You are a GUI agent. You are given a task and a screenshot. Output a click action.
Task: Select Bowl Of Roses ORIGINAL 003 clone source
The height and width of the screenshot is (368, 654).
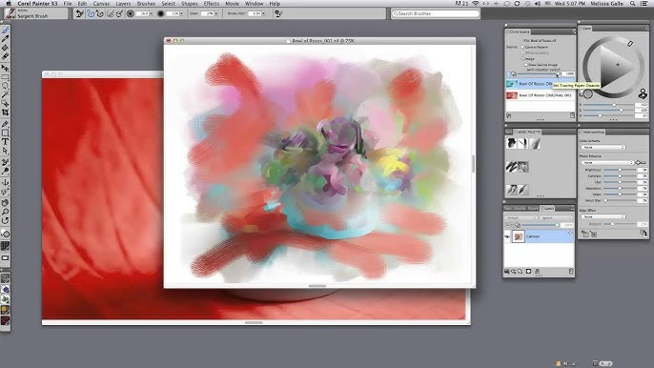click(541, 95)
